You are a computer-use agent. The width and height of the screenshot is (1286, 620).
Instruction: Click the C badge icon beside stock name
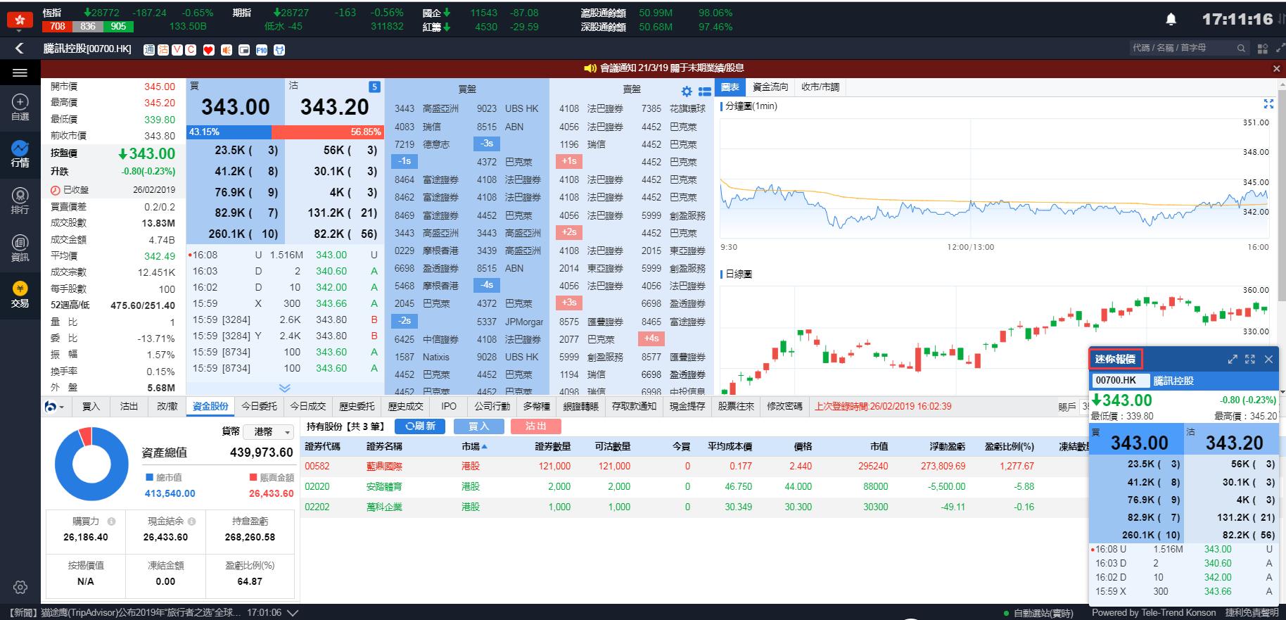tap(190, 49)
